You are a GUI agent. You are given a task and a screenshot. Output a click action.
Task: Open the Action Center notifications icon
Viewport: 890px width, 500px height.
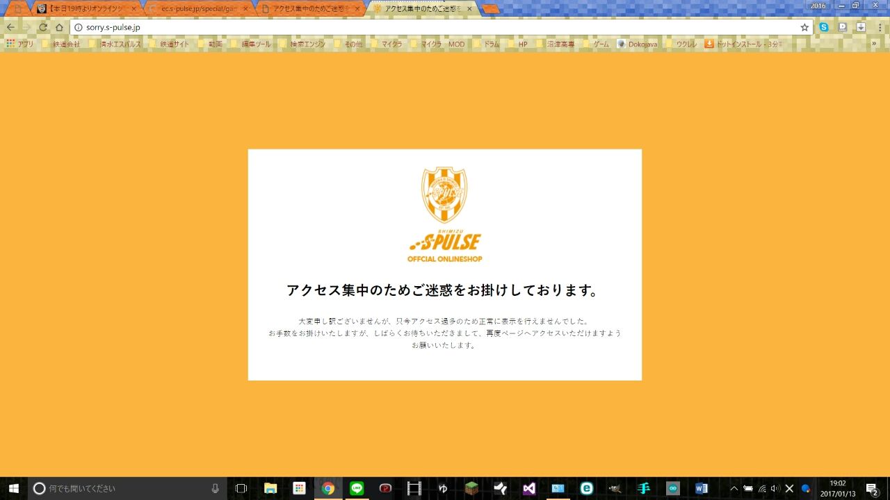pyautogui.click(x=872, y=488)
